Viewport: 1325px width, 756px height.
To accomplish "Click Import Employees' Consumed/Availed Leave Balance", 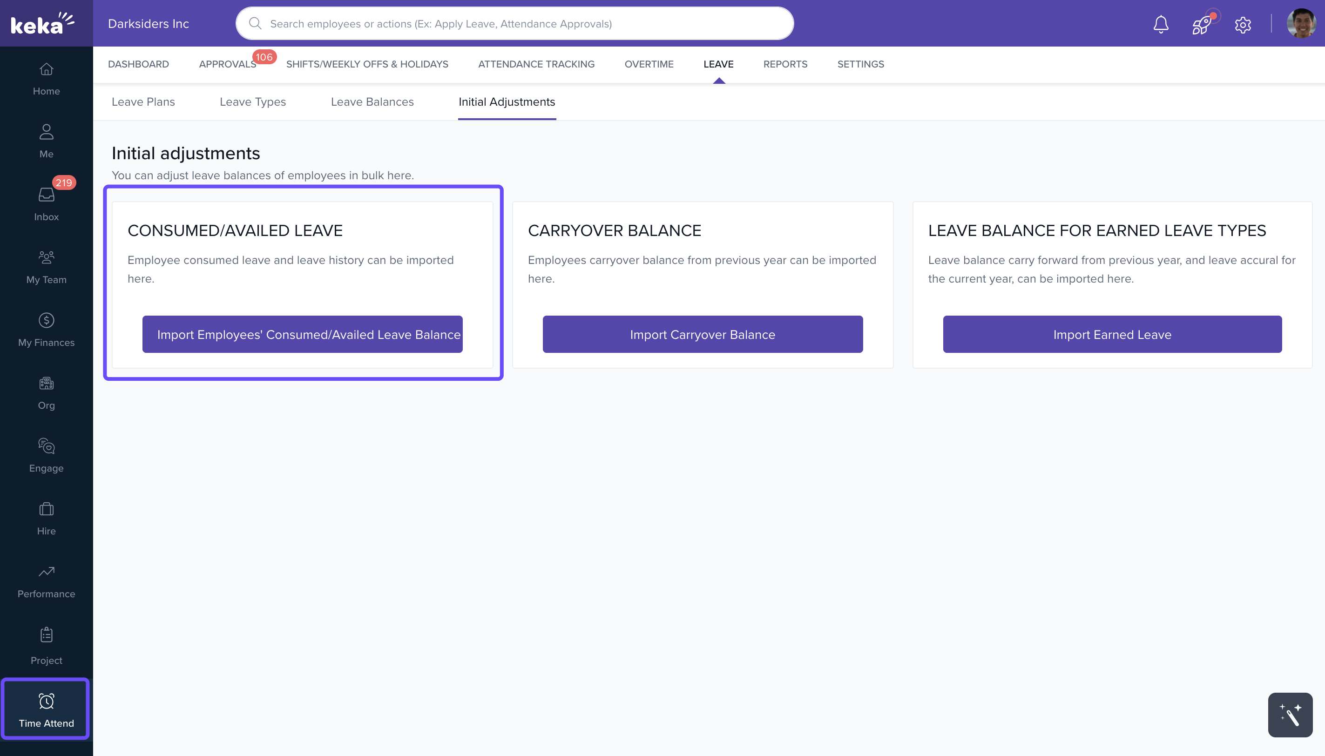I will click(302, 334).
